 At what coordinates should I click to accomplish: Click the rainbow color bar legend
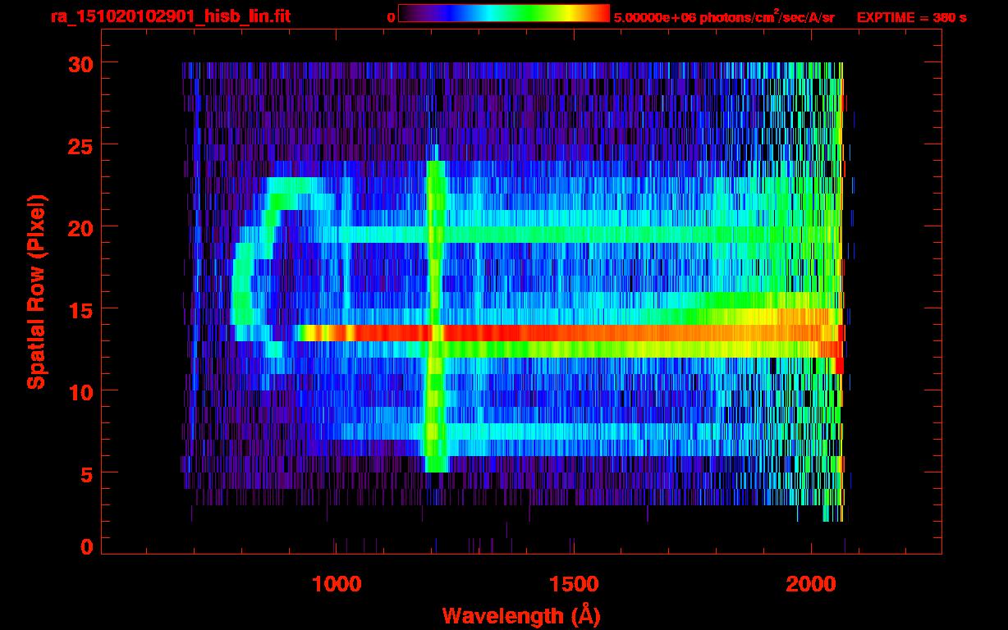[504, 13]
